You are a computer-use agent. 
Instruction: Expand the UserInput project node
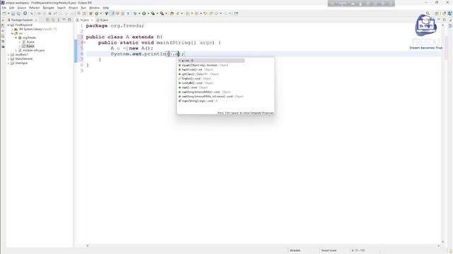pos(8,63)
